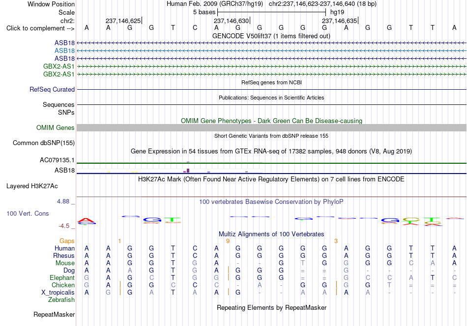
Task: Click 'chr2:237,146,623-237,146,640 (18 bp)' position text
Action: 322,4
